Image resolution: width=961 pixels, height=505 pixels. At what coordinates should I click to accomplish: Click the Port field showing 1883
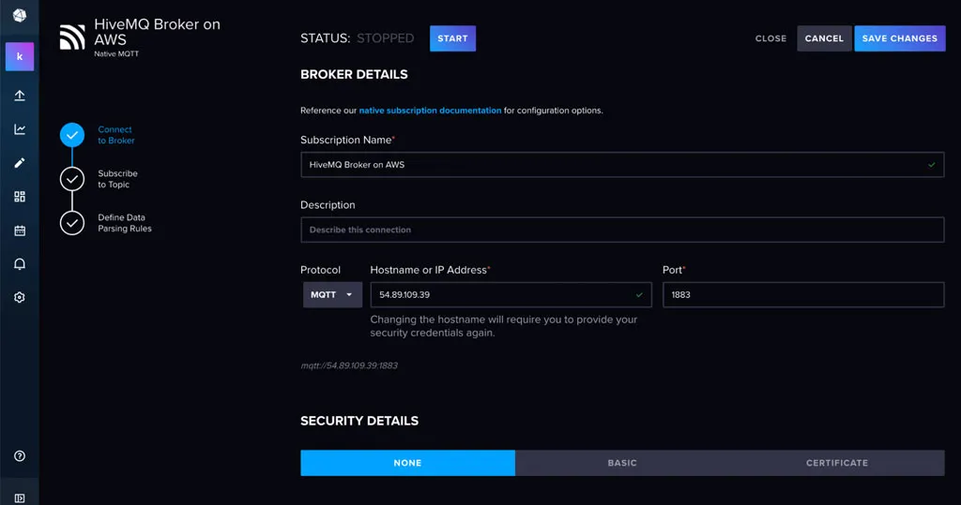(x=803, y=295)
